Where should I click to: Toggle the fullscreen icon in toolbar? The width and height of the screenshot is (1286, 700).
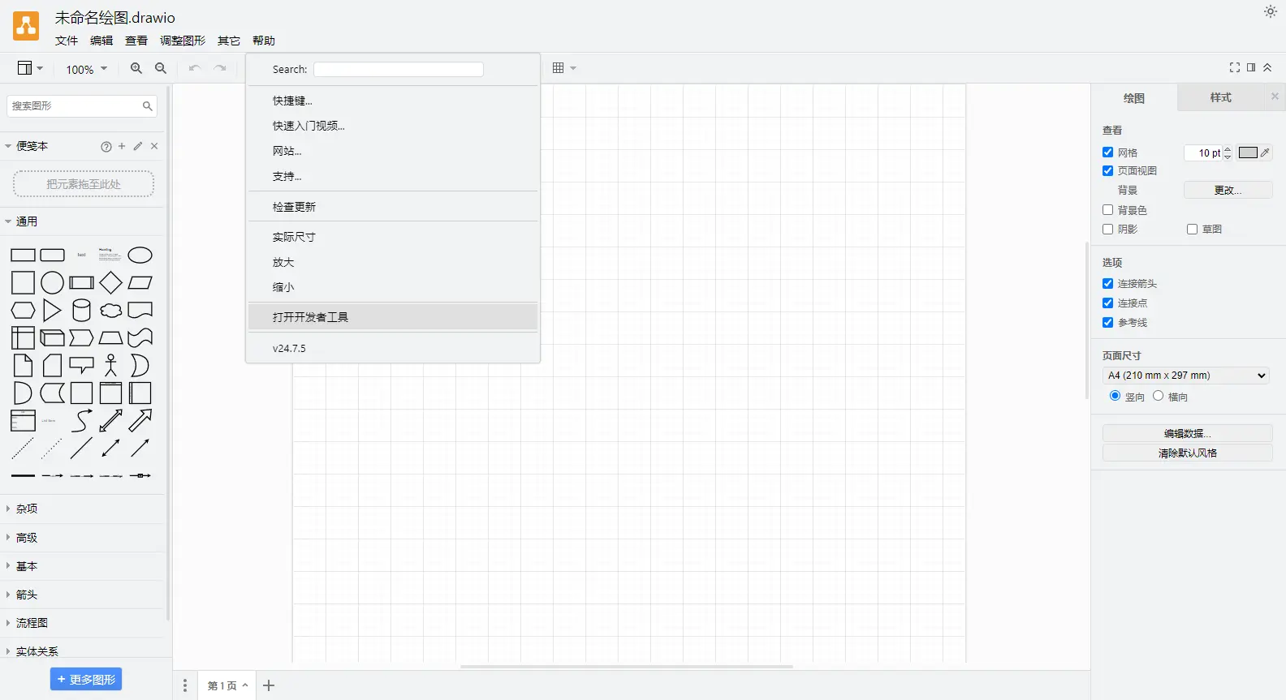(1234, 67)
